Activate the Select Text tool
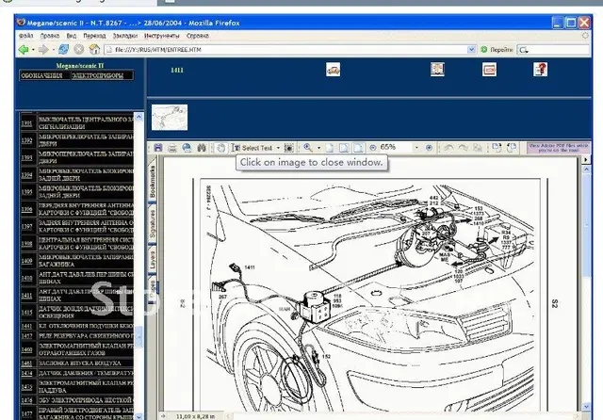Viewport: 603px width, 420px height. 253,148
